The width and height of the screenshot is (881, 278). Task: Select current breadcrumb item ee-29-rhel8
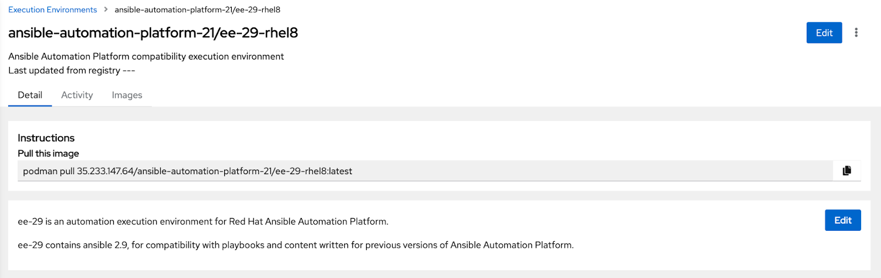click(x=197, y=9)
